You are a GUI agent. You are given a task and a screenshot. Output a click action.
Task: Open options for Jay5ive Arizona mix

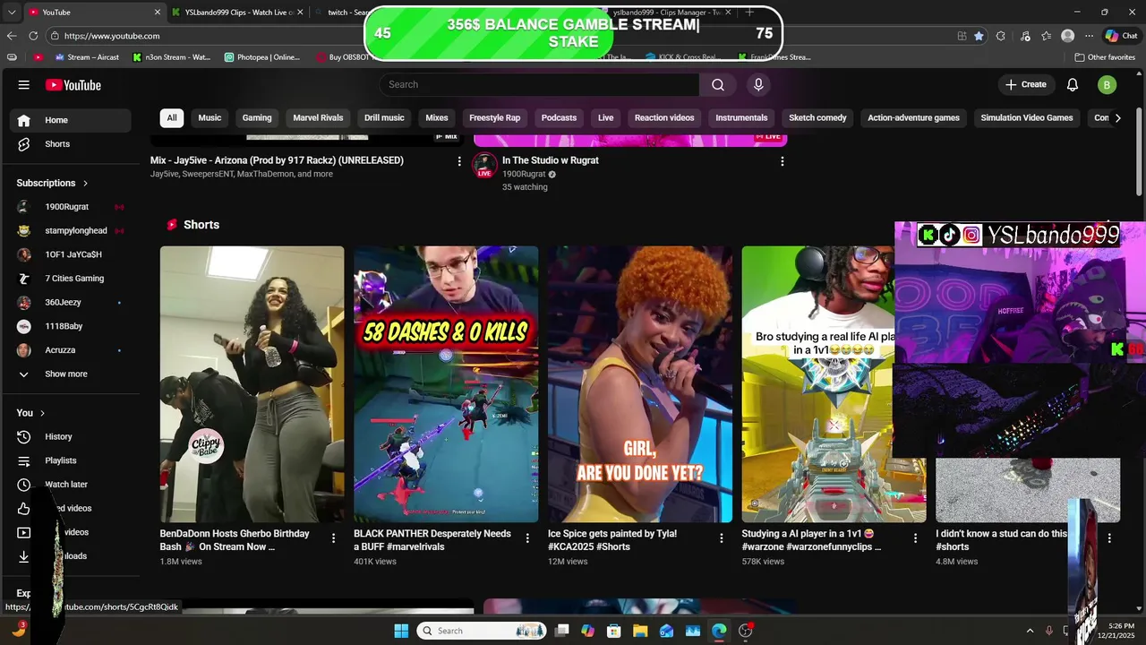pyautogui.click(x=459, y=161)
